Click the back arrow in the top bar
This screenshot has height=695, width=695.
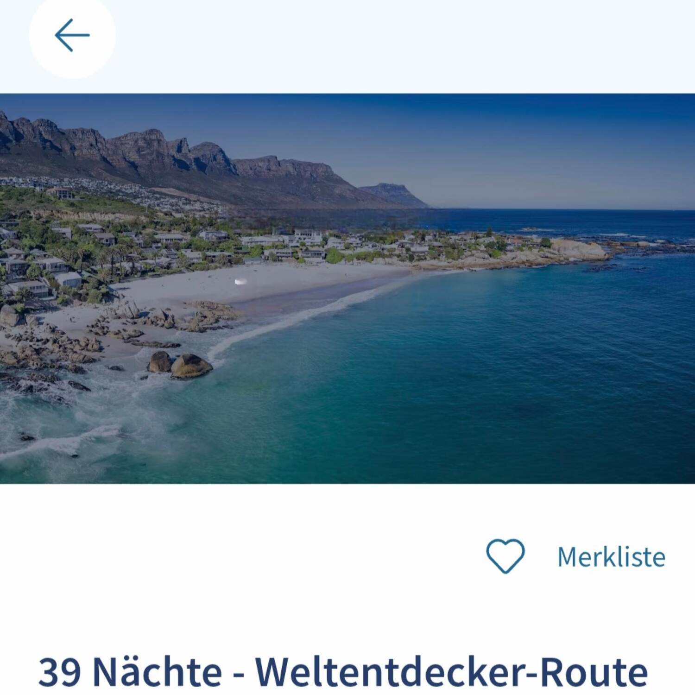pyautogui.click(x=72, y=35)
